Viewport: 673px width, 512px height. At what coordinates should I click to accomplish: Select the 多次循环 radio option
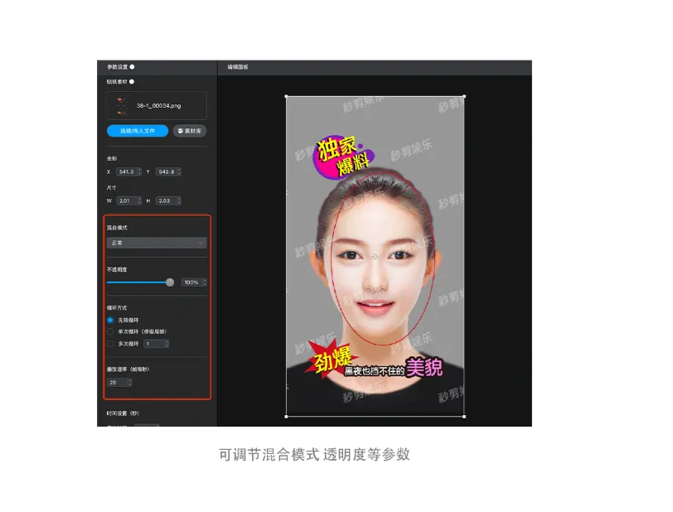tap(110, 344)
